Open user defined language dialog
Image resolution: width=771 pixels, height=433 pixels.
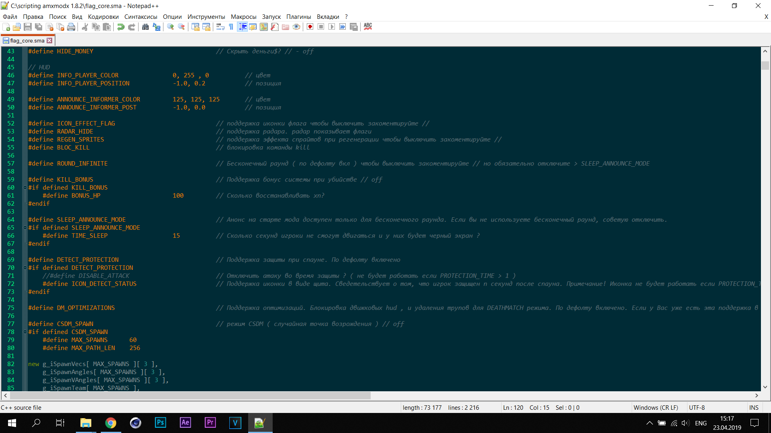(x=253, y=27)
